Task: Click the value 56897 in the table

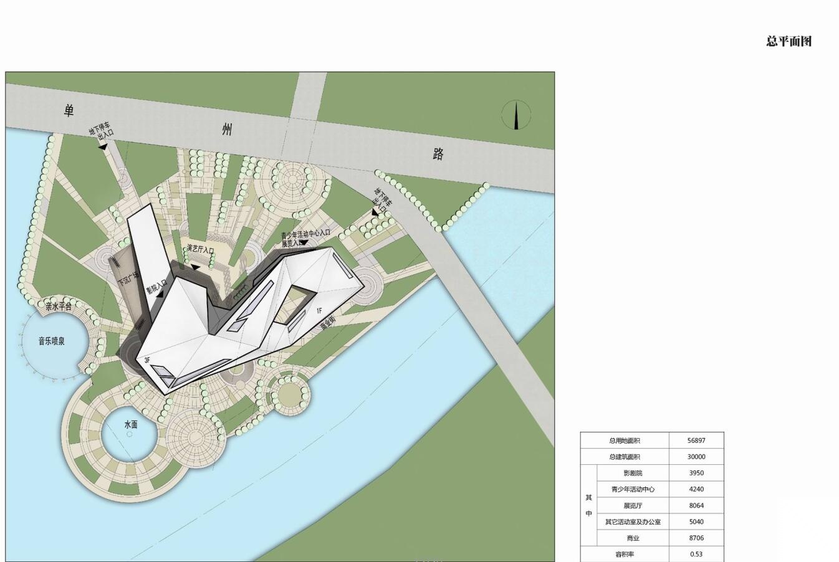Action: point(696,441)
